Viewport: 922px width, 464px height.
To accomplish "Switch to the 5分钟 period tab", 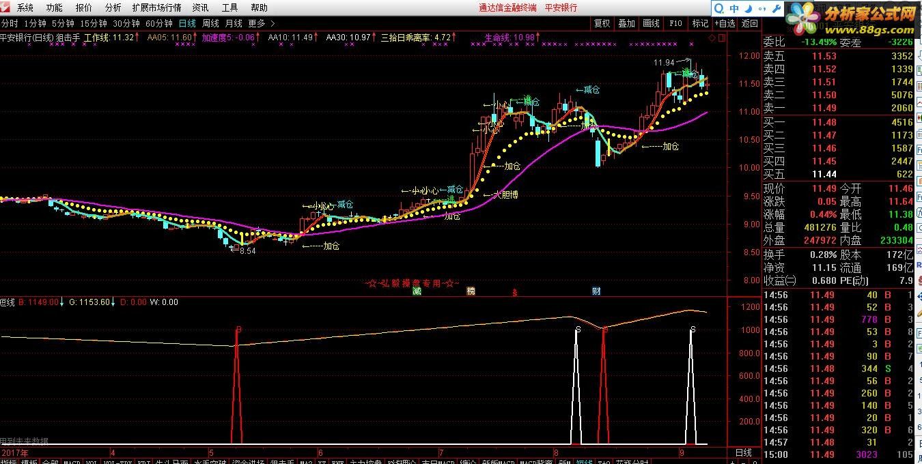I will 63,23.
